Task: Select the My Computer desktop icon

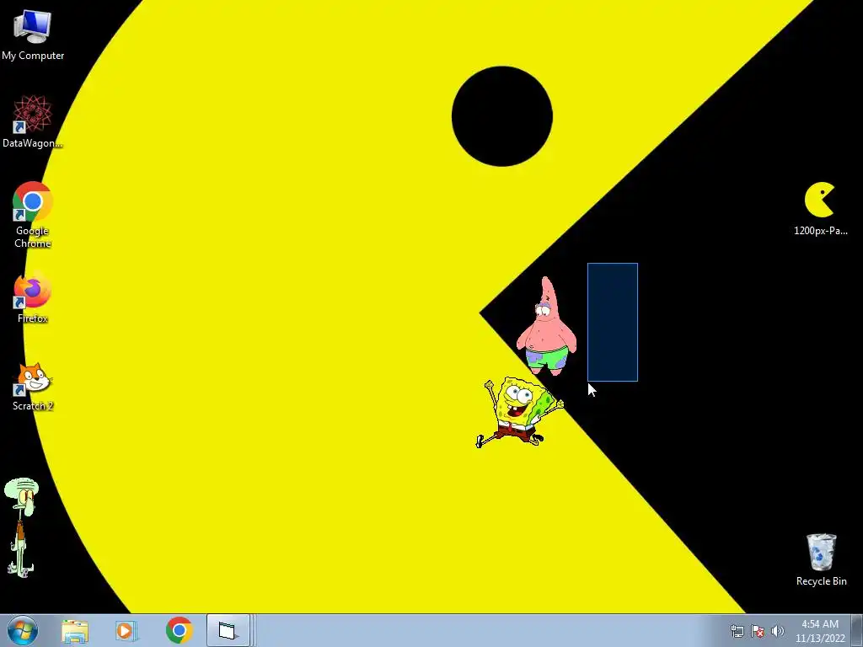Action: (33, 35)
